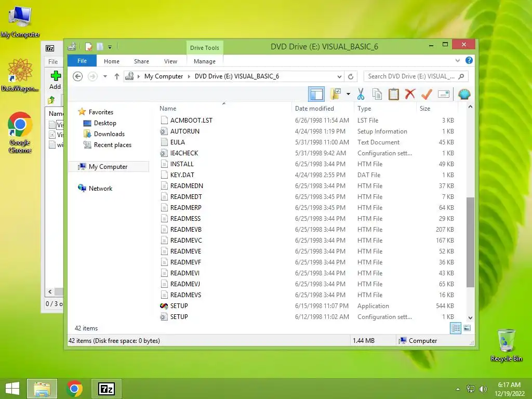The width and height of the screenshot is (532, 399).
Task: Click the Paste clipboard icon
Action: [x=393, y=94]
